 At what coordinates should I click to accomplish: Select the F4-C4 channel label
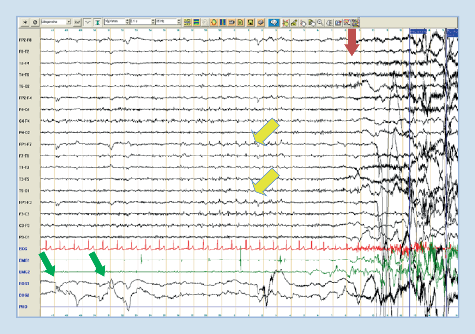(24, 110)
